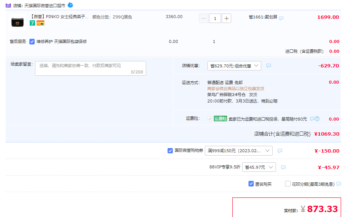Click 颜色分类: Z99Q黑色 text

pyautogui.click(x=112, y=17)
